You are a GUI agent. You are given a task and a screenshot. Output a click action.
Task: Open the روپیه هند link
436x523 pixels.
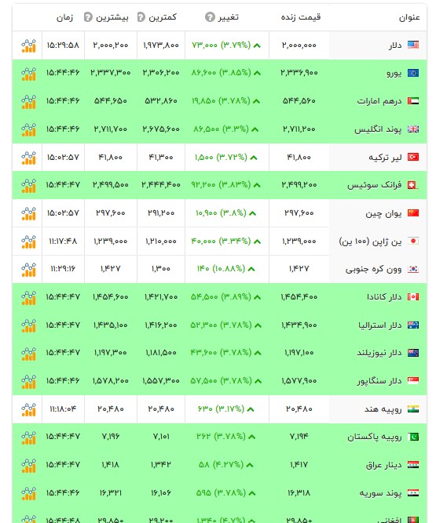[x=383, y=409]
